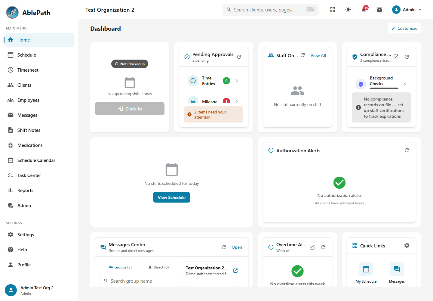Open Compliance widget in new window
Screen dimensions: 433x301
coord(396,57)
